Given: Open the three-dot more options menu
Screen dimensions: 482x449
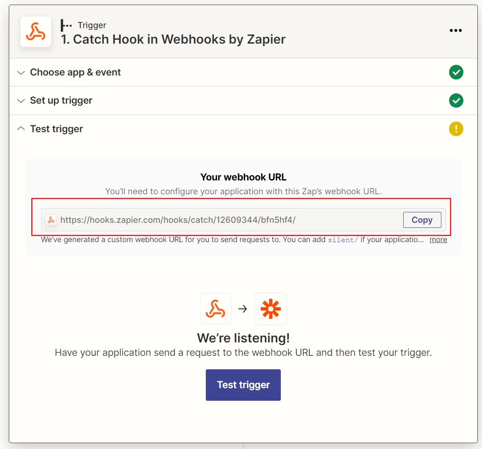Looking at the screenshot, I should tap(456, 31).
